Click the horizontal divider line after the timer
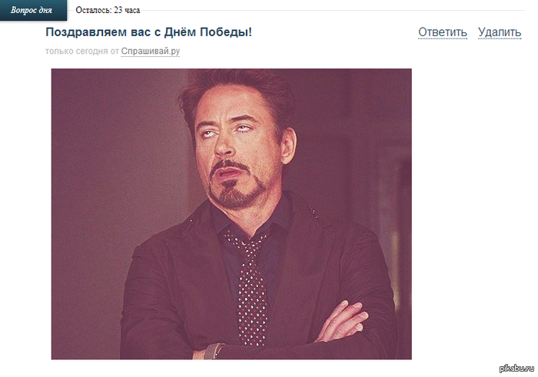This screenshot has height=377, width=538. tap(333, 10)
